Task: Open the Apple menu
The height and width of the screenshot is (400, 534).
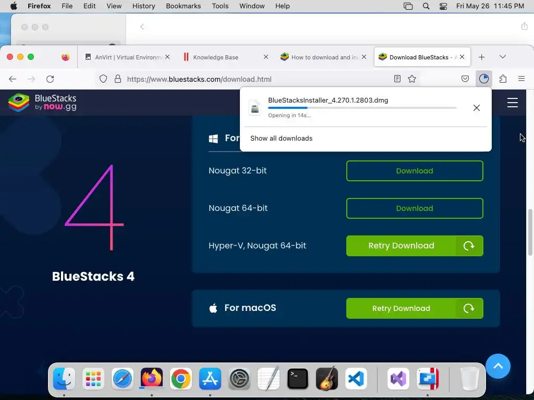Action: (14, 6)
